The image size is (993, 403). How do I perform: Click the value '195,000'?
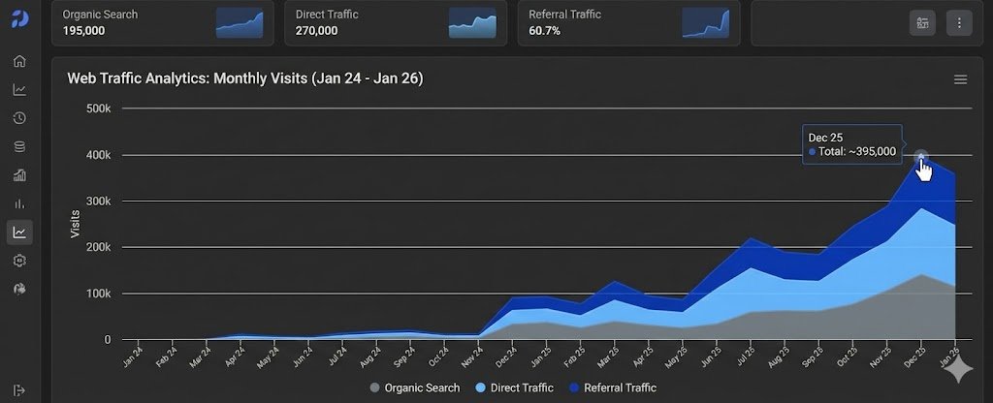[83, 30]
